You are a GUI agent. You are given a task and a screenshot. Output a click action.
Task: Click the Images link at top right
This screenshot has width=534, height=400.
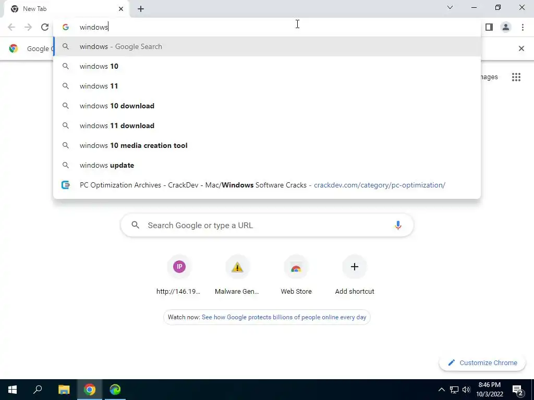pyautogui.click(x=489, y=77)
